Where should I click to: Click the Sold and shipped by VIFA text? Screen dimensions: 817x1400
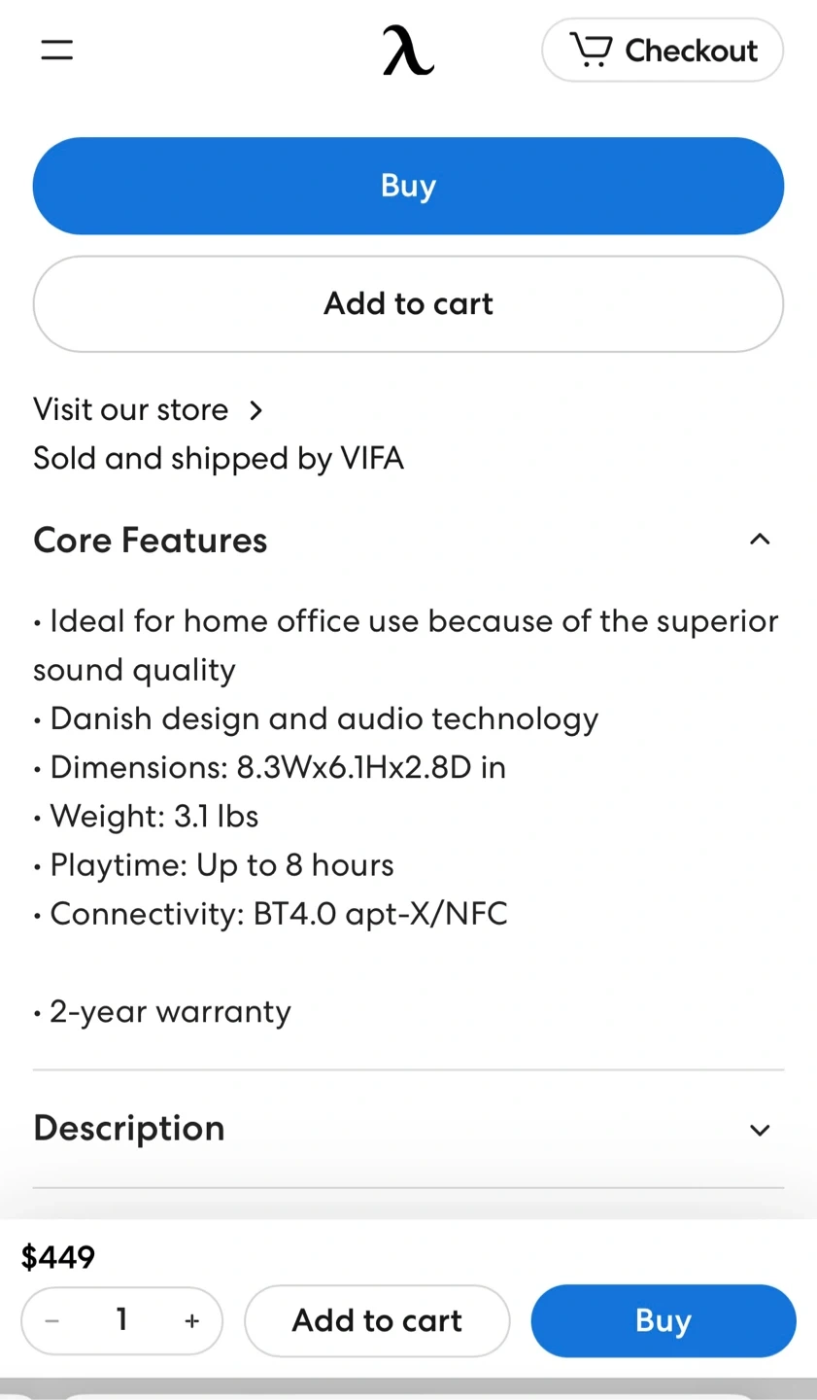coord(219,458)
